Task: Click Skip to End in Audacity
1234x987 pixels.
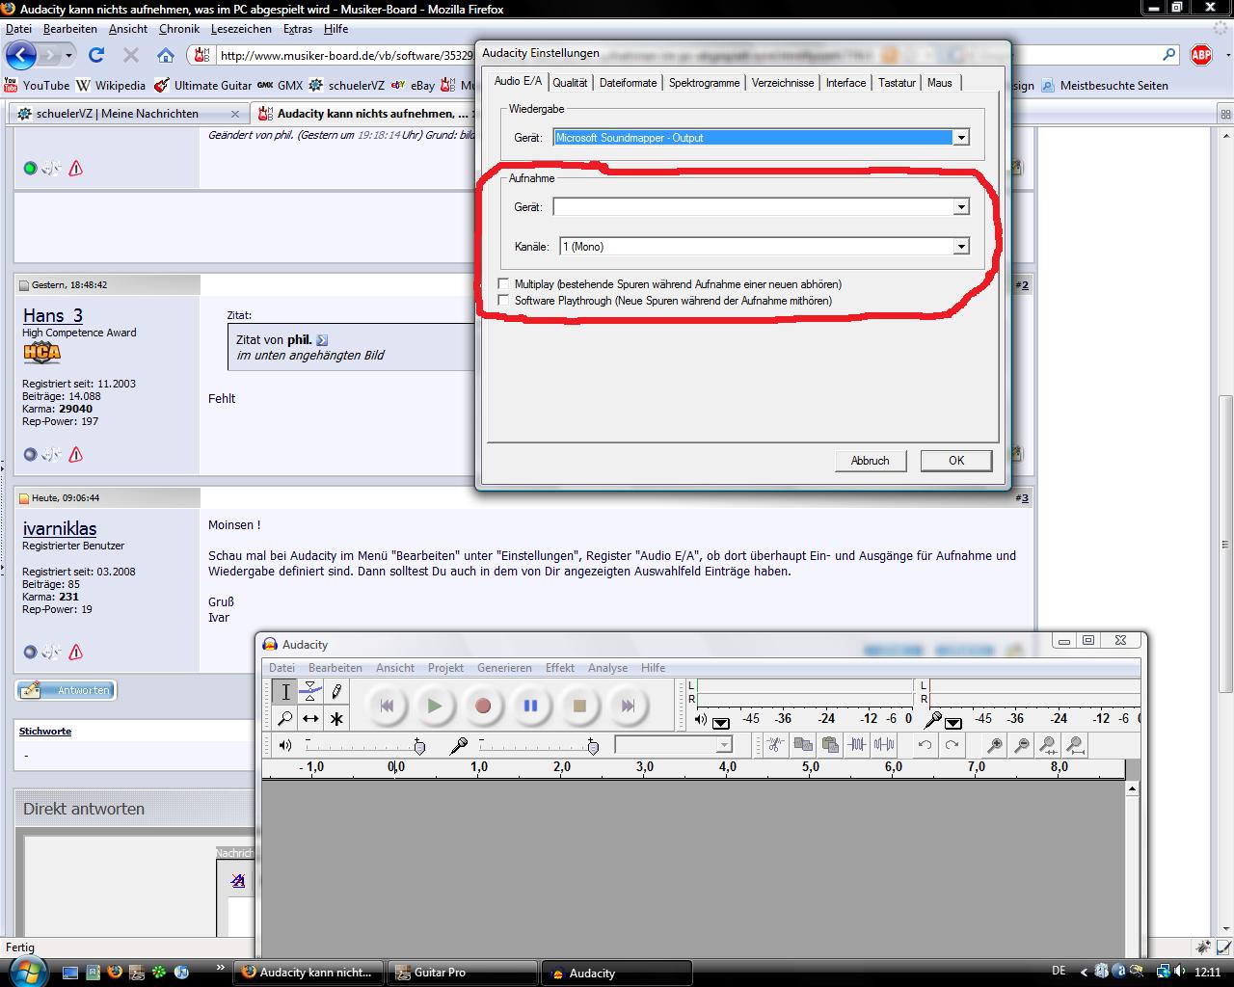Action: [x=628, y=706]
